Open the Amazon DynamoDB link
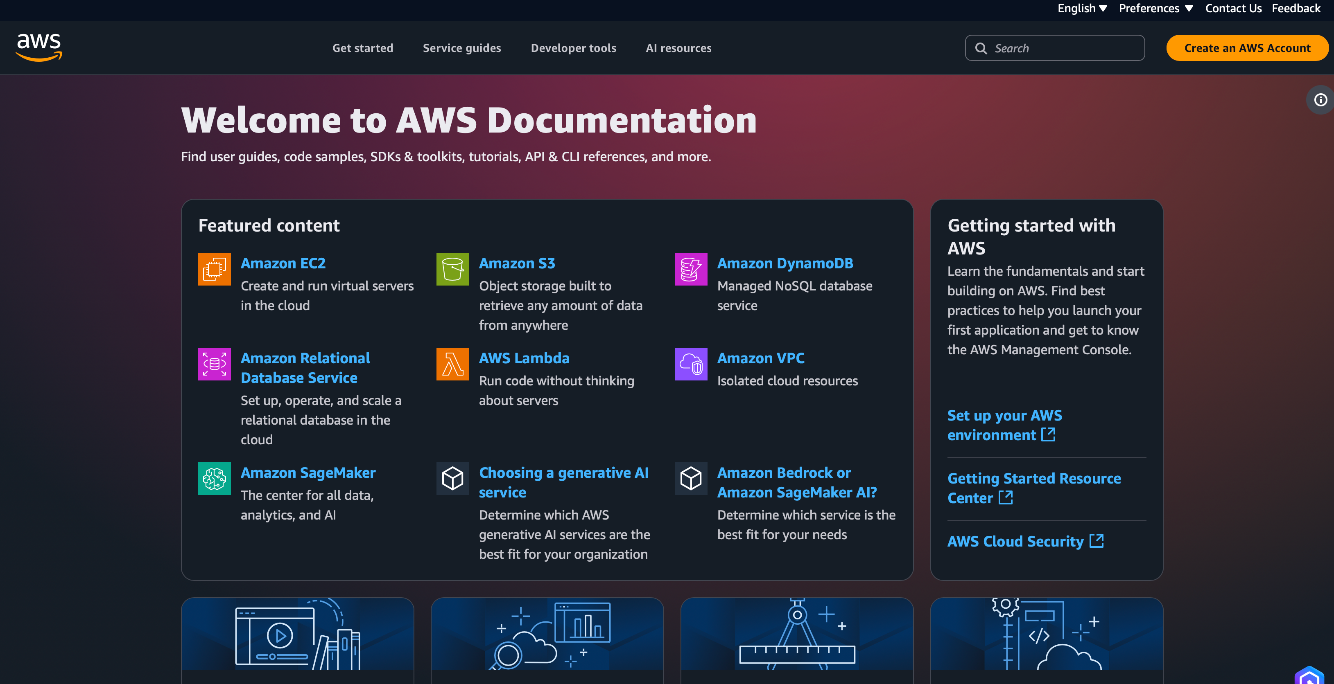 (785, 263)
